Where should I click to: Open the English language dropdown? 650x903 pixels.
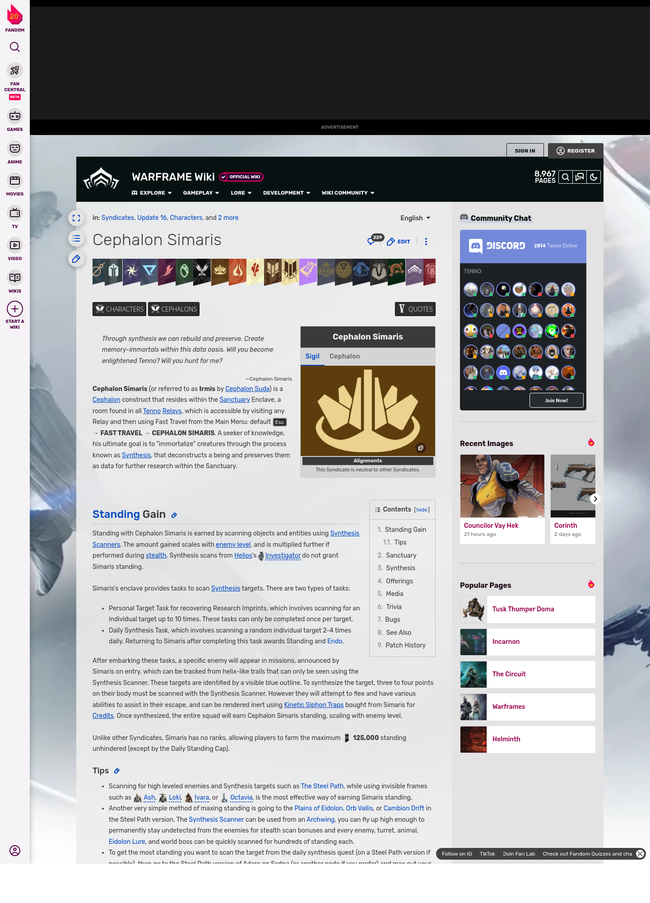point(415,218)
